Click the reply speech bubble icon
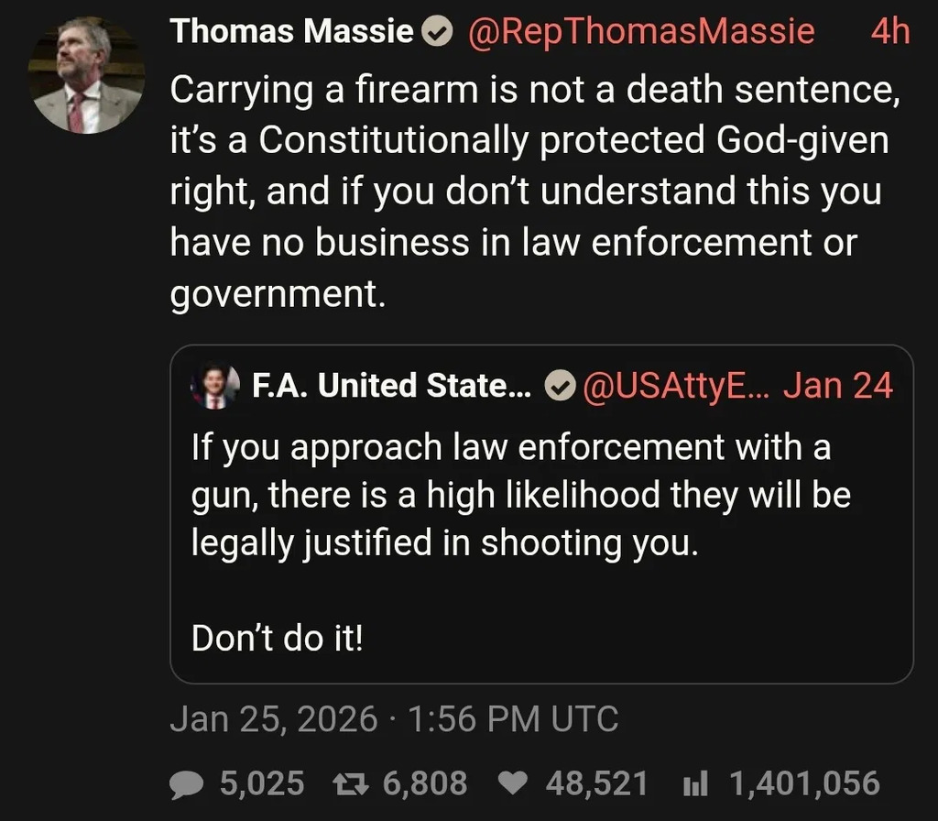The width and height of the screenshot is (938, 821). (x=187, y=783)
